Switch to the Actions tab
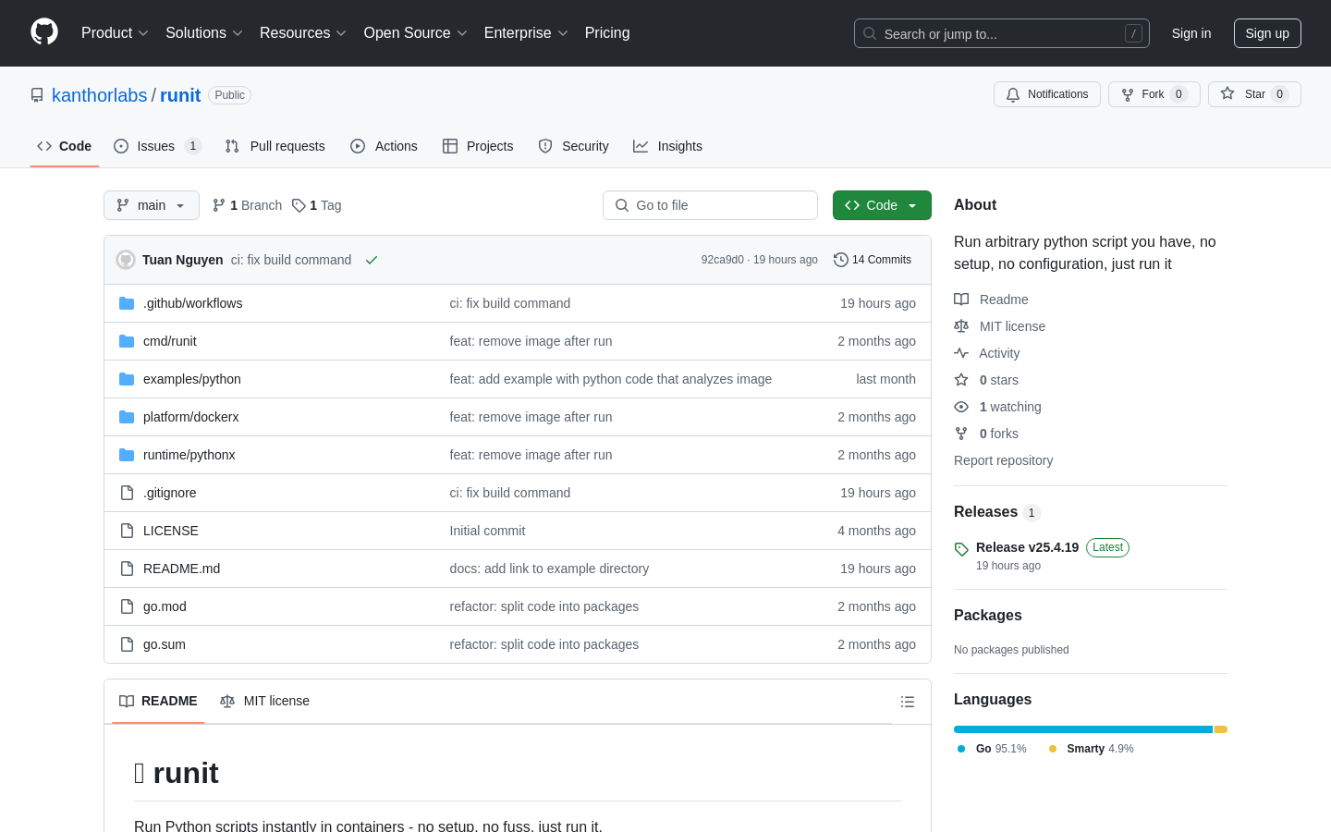Image resolution: width=1331 pixels, height=832 pixels. point(384,146)
